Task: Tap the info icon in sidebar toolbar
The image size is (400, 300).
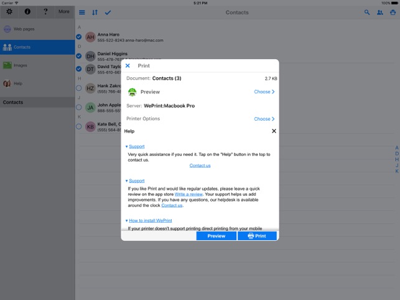Action: point(27,12)
